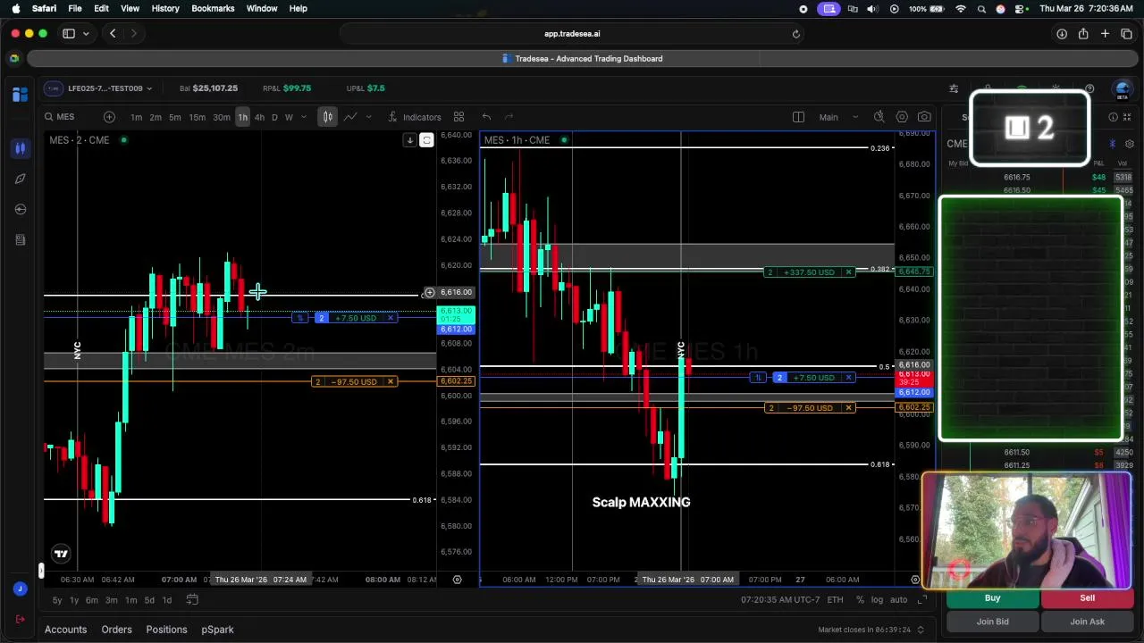This screenshot has height=643, width=1144.
Task: Select the candlestick chart icon in left sidebar
Action: coord(20,148)
